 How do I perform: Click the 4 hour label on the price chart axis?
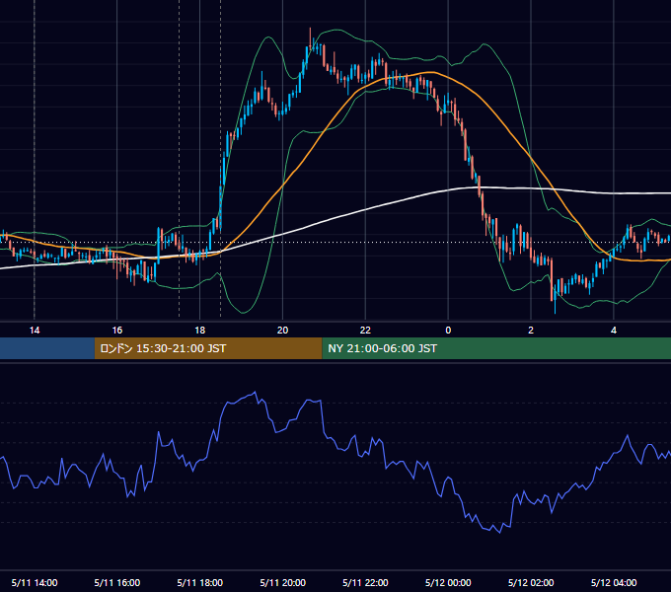pos(614,331)
